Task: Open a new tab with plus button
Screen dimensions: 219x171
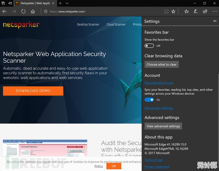Action: click(60, 3)
